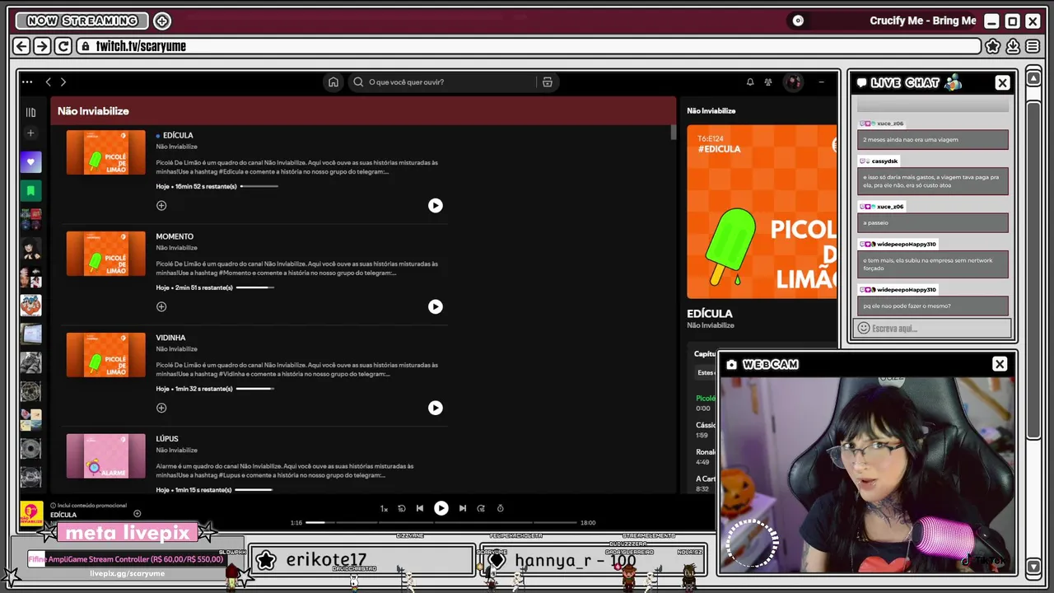Viewport: 1054px width, 593px height.
Task: Click the overlay scrollbar down arrow
Action: (1033, 566)
